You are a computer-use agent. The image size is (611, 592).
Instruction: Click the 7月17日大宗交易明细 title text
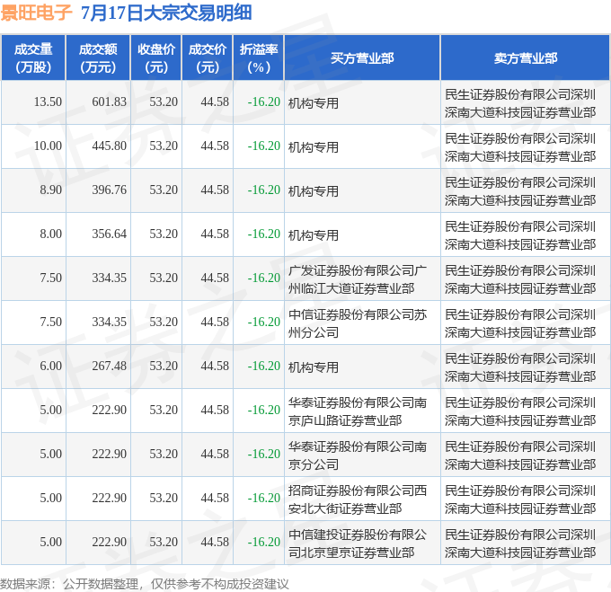pos(165,13)
